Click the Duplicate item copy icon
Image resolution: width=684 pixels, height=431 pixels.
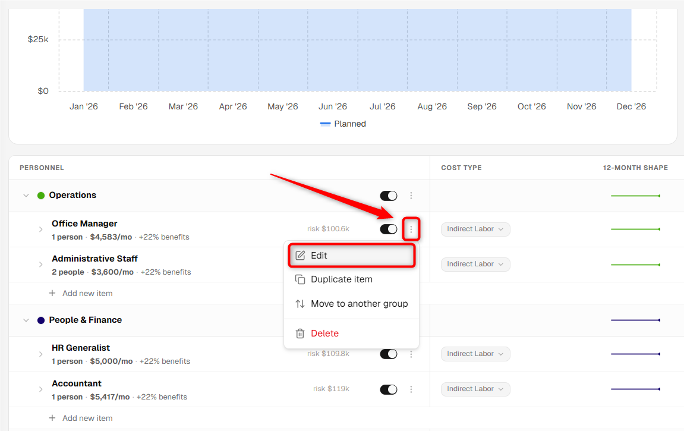[x=300, y=279]
